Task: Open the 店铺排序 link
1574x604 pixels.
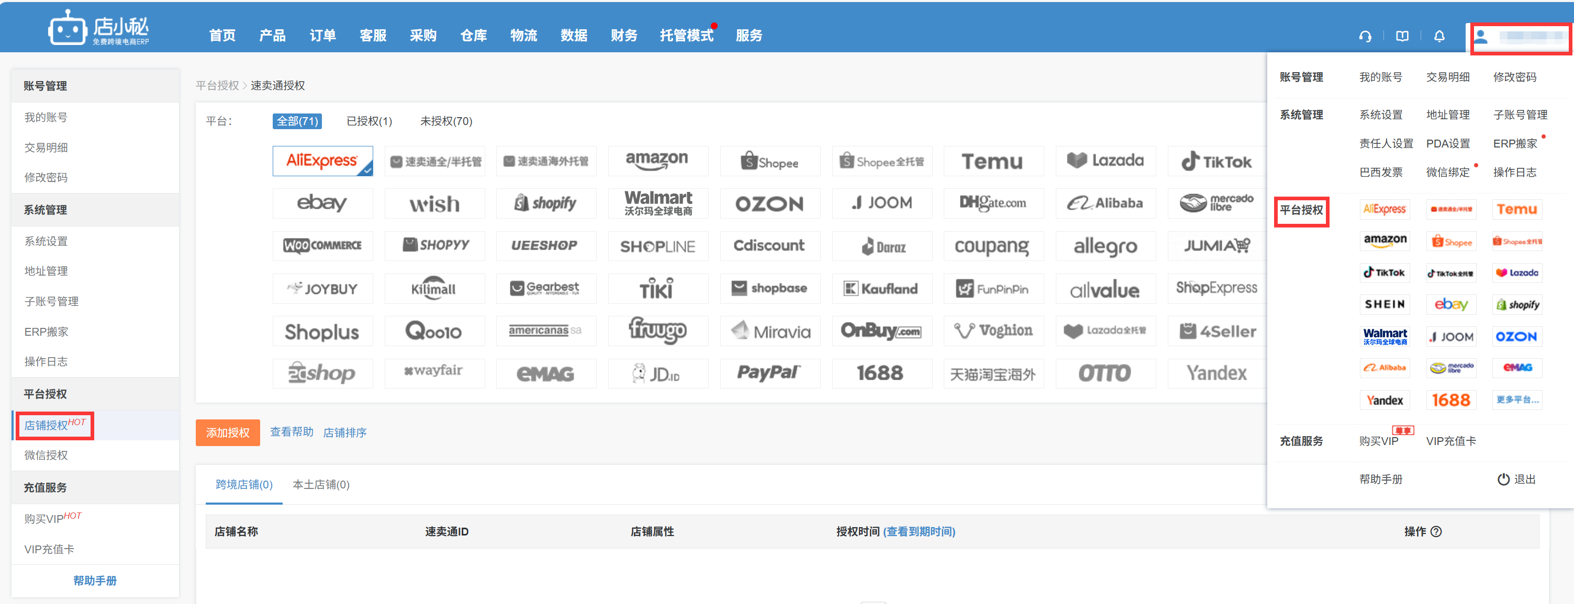Action: [344, 432]
